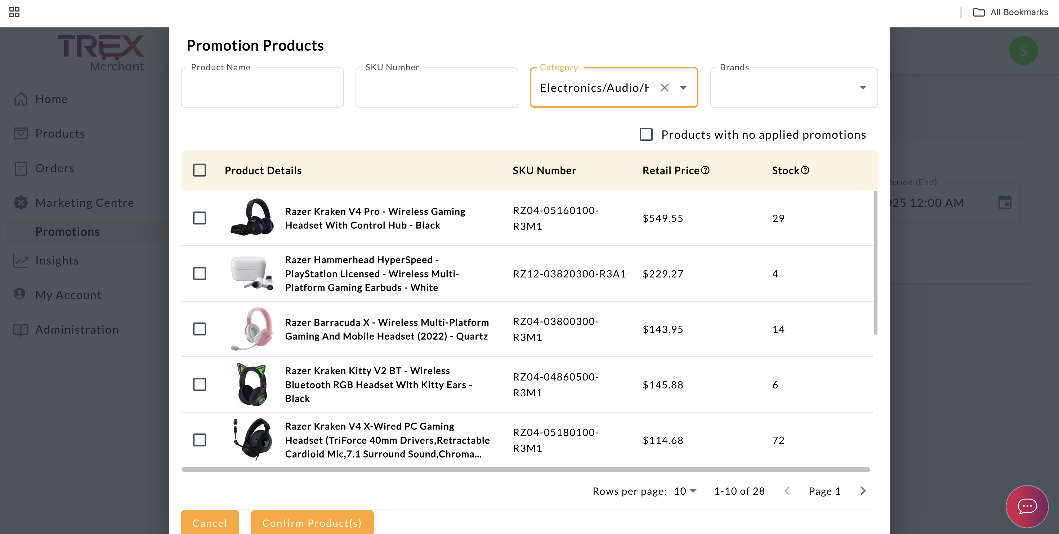Viewport: 1059px width, 534px height.
Task: Click the Razer Kraken Kitty V2 thumbnail
Action: pos(252,384)
